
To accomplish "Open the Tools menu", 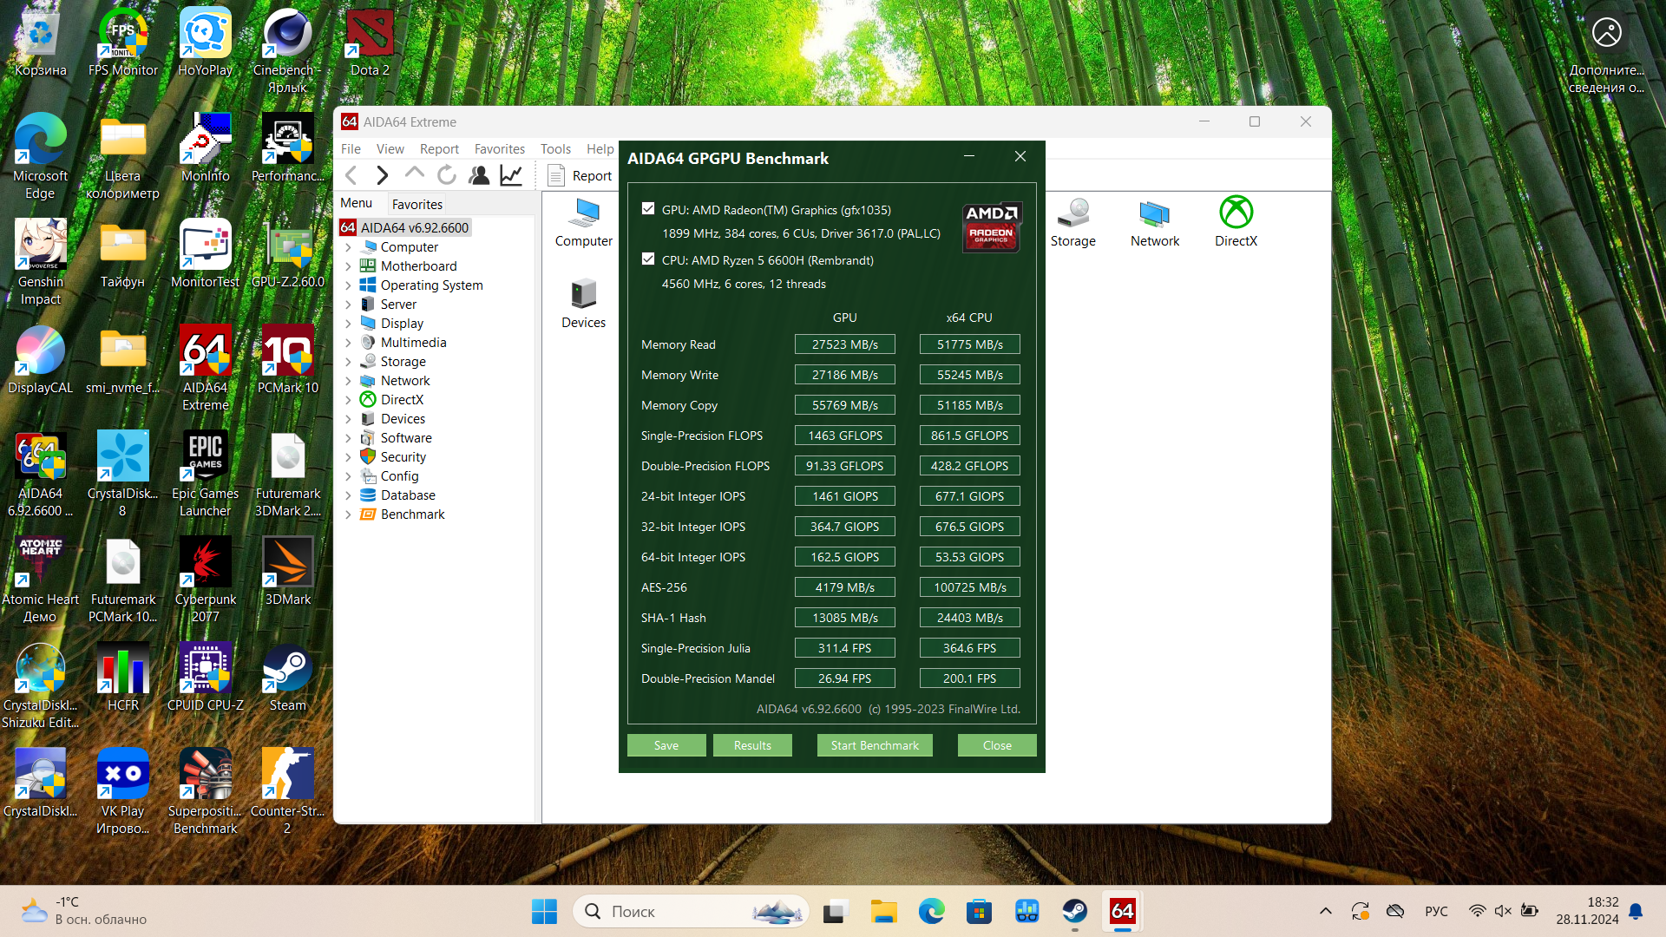I will [555, 149].
